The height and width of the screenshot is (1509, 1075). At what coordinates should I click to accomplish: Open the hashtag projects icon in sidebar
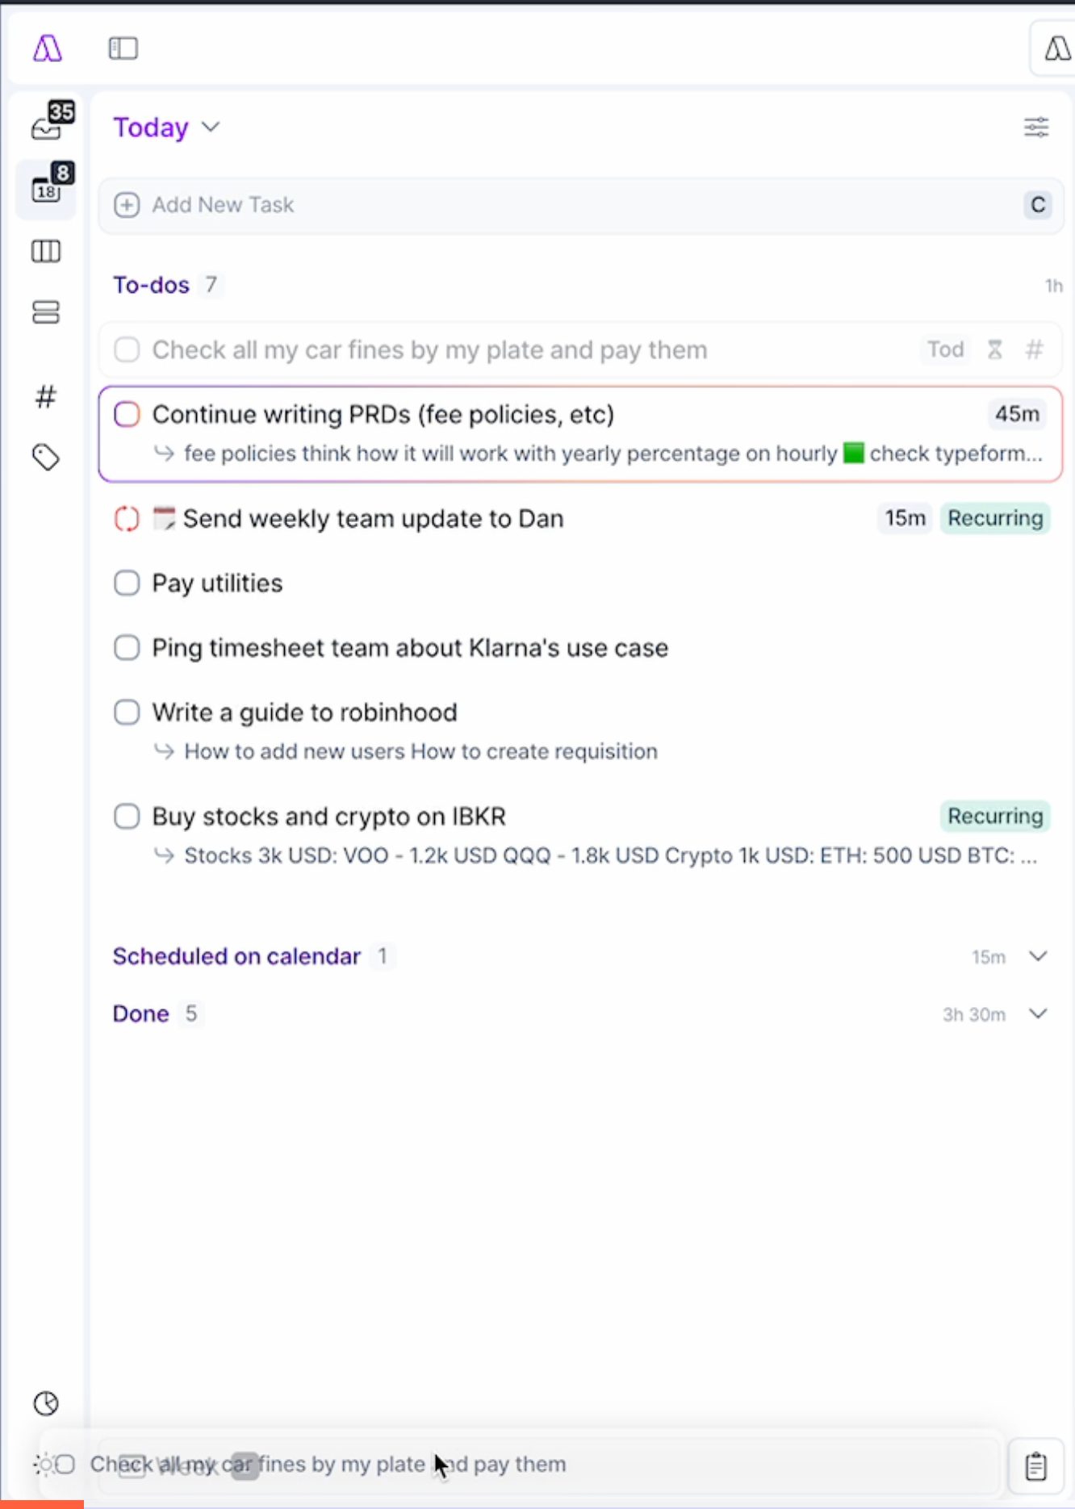(x=46, y=396)
